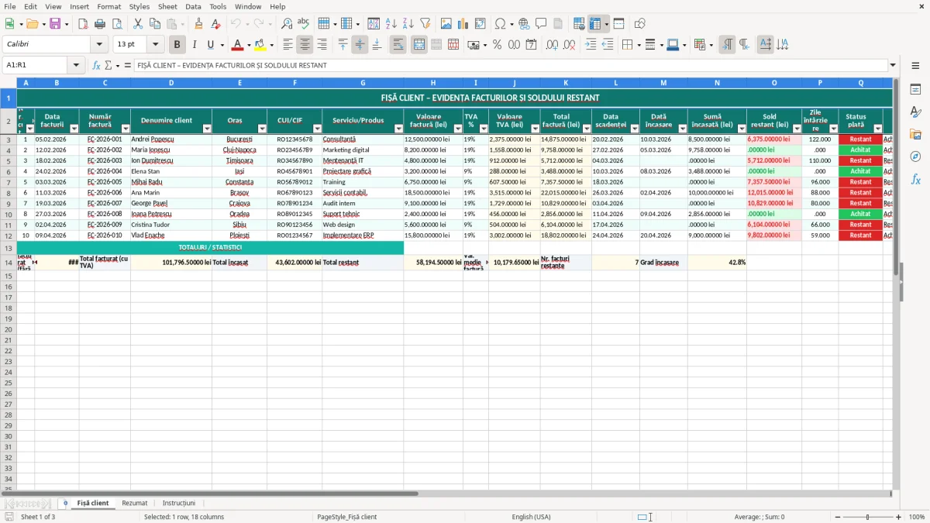Toggle bold formatting
930x523 pixels.
click(x=177, y=45)
